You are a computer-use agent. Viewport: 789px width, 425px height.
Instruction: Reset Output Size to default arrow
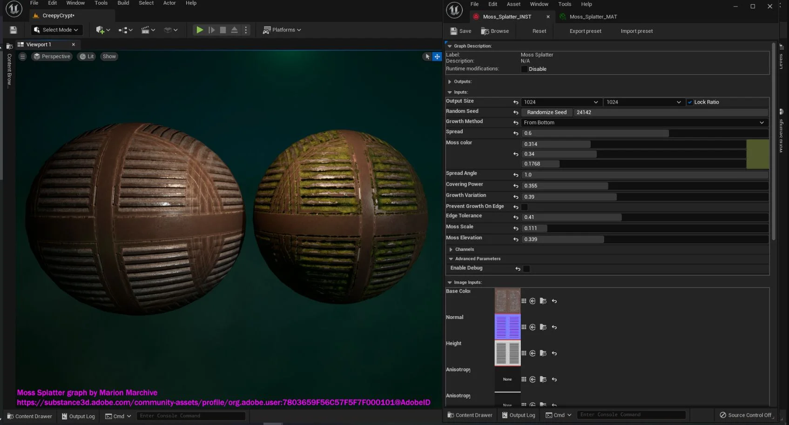516,102
